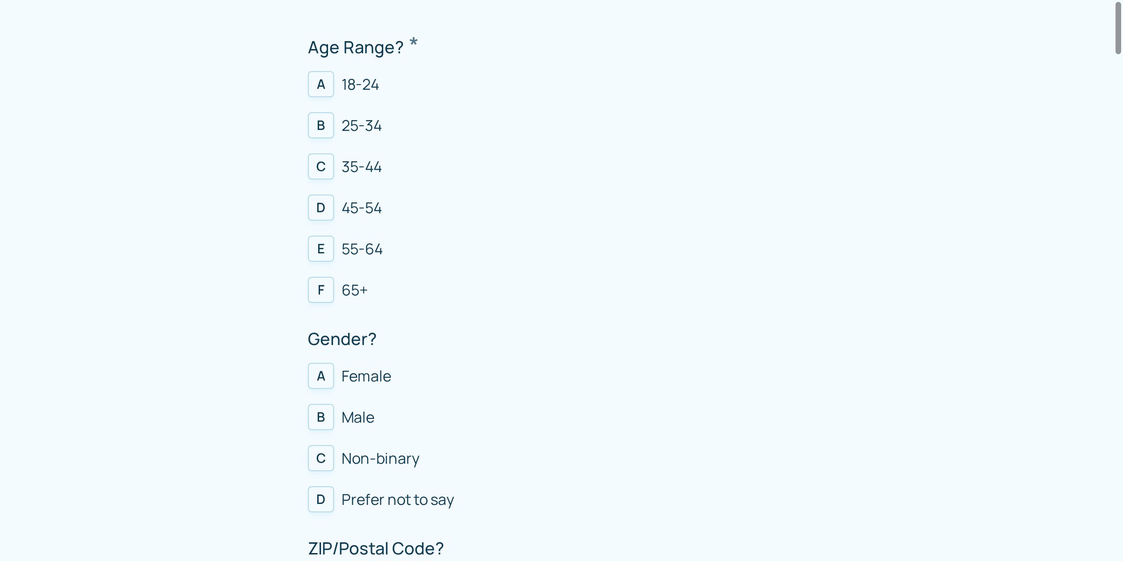
Task: Click the D badge beside 45-54
Action: click(321, 208)
